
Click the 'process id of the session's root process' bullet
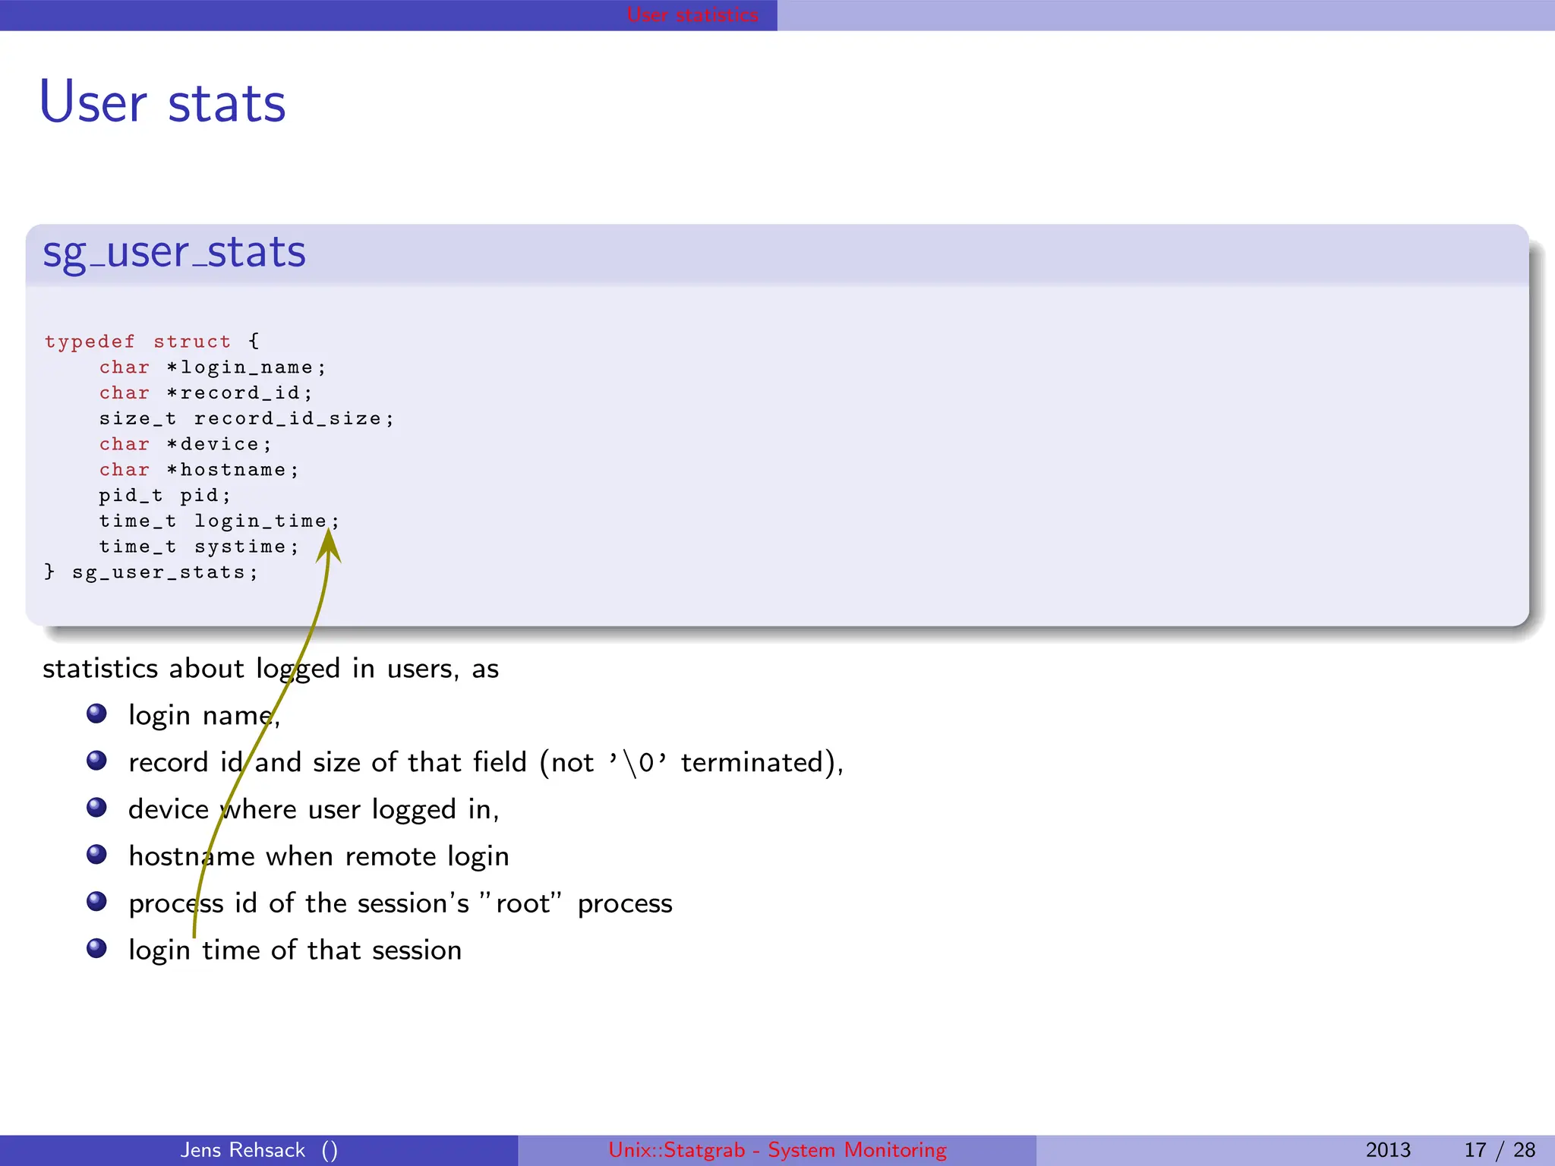click(x=400, y=903)
